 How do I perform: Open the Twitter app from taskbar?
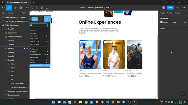[91, 102]
